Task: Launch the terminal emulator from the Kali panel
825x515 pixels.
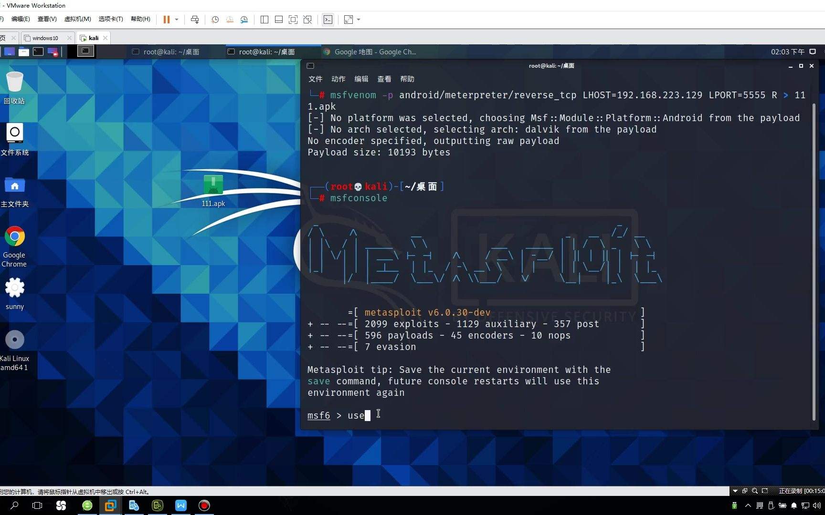Action: click(38, 51)
